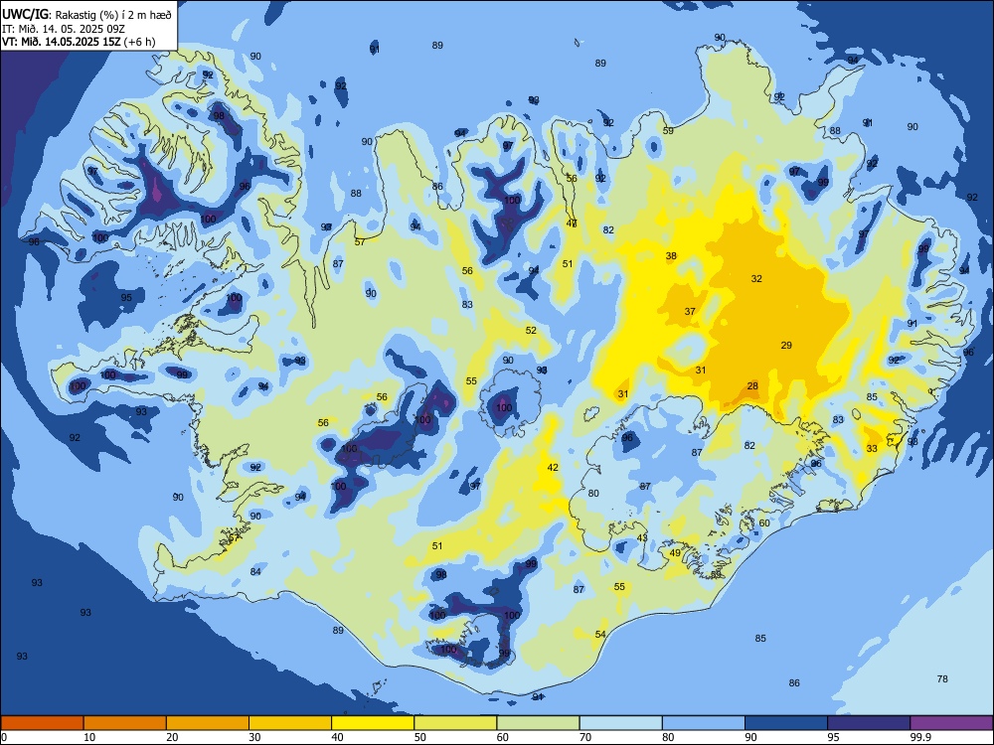Click the humidity value '52' on the map
Image resolution: width=994 pixels, height=745 pixels.
click(x=531, y=330)
